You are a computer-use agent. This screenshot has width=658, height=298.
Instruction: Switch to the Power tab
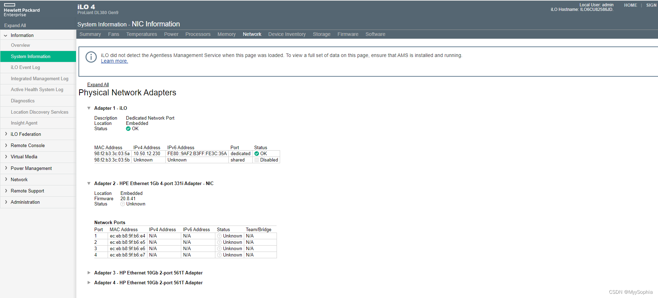[x=171, y=34]
